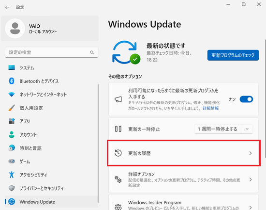
Task: Open ゲーム settings category
Action: click(x=51, y=161)
